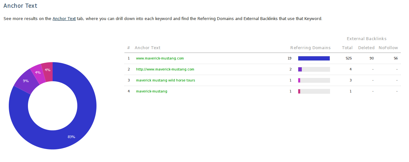The image size is (409, 162).
Task: Click the Anchor Text column header
Action: click(x=147, y=48)
